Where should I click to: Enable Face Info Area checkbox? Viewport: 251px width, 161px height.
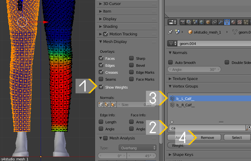click(131, 122)
